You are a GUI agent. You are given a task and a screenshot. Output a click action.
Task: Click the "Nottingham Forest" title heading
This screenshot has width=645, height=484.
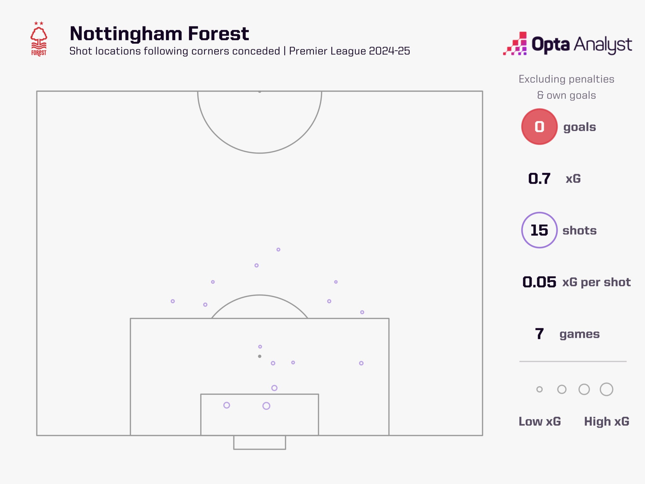[159, 33]
